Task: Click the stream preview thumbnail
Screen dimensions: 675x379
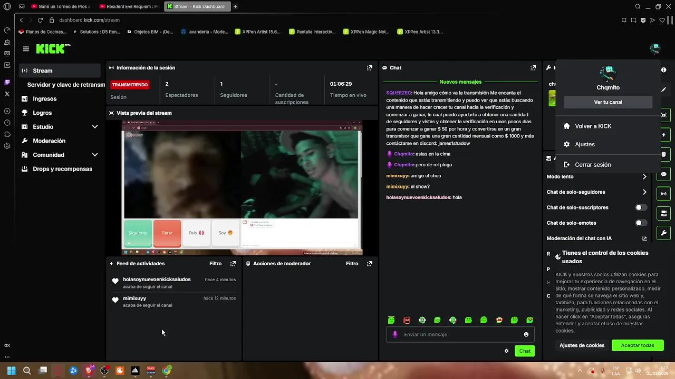Action: (242, 188)
